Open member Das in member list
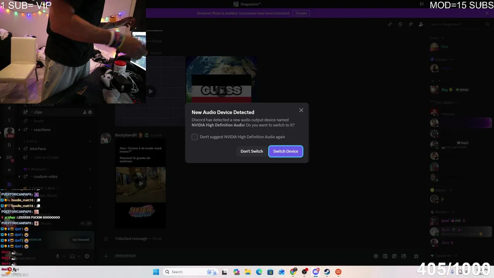Image resolution: width=494 pixels, height=278 pixels. point(460,47)
